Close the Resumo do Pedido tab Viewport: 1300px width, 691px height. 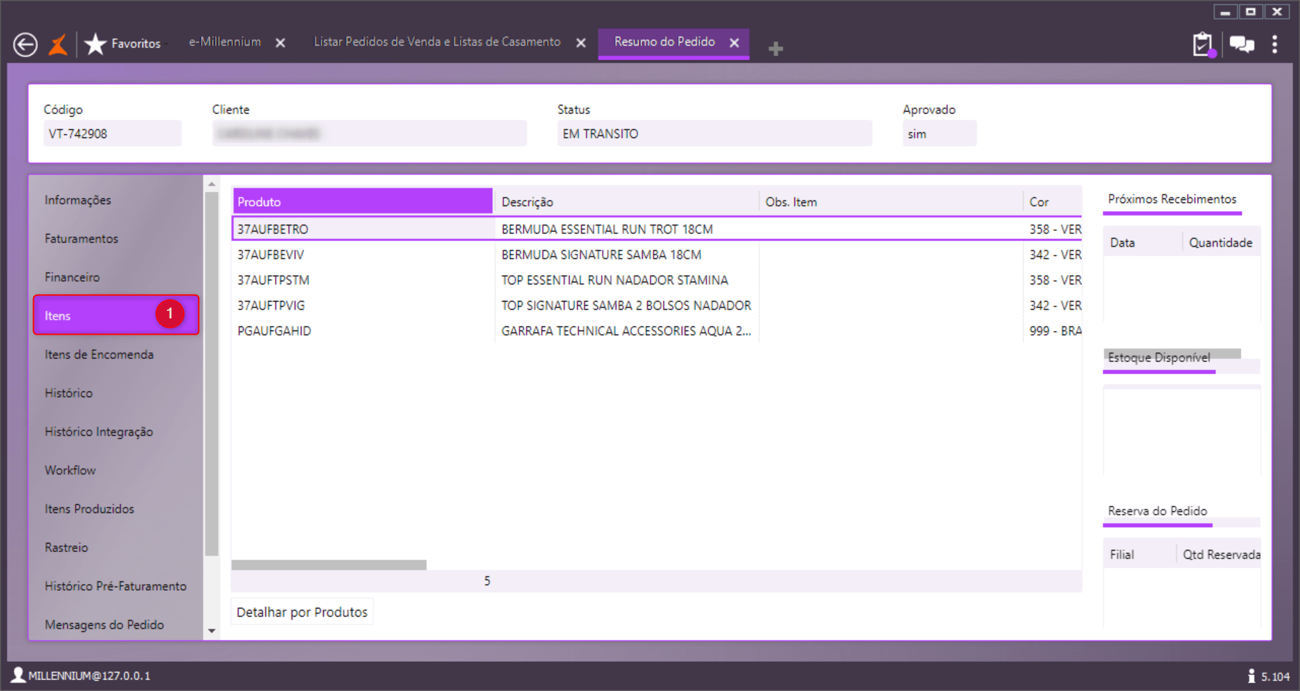click(734, 43)
